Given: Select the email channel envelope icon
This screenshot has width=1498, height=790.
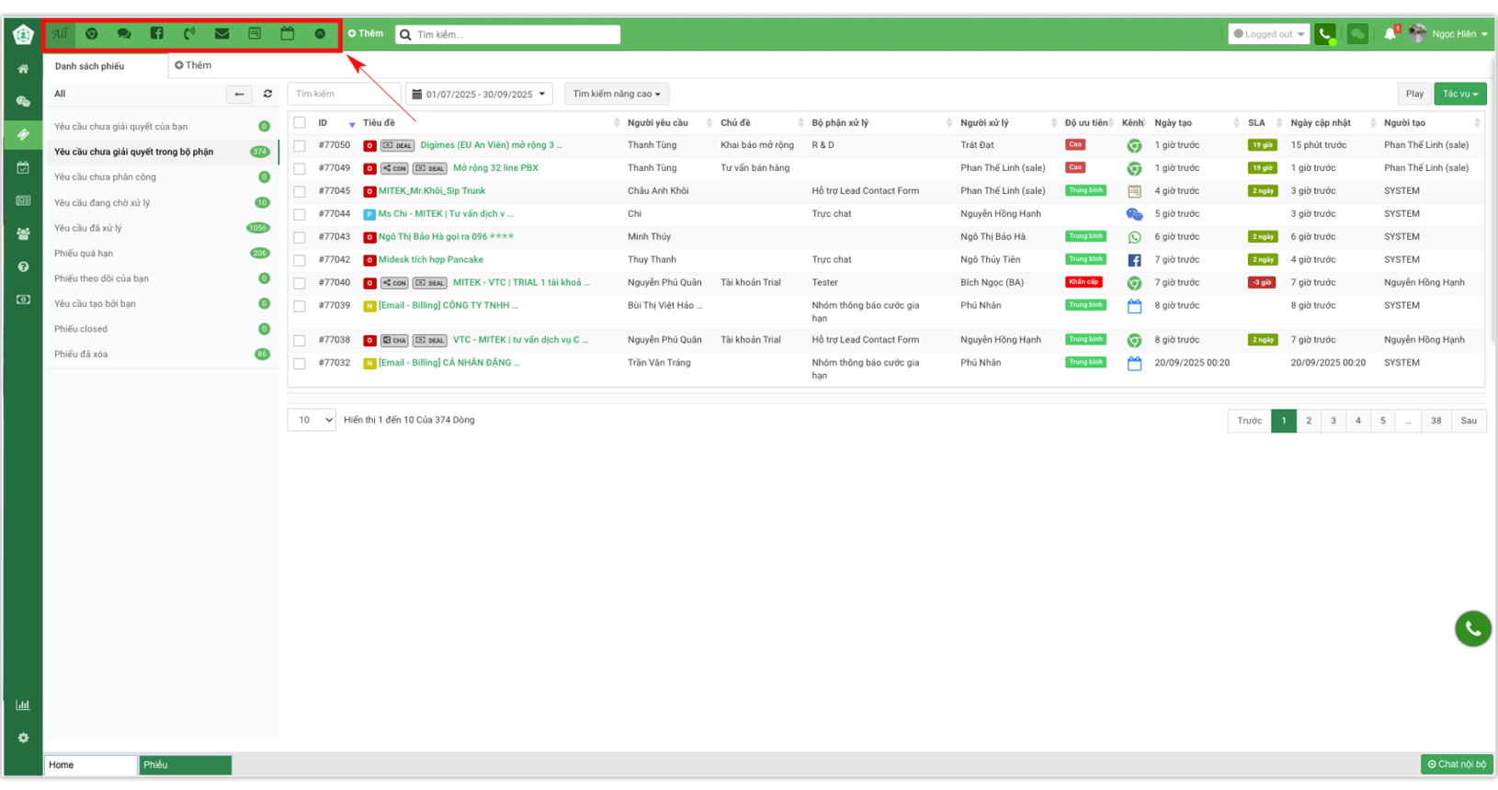Looking at the screenshot, I should pos(221,34).
